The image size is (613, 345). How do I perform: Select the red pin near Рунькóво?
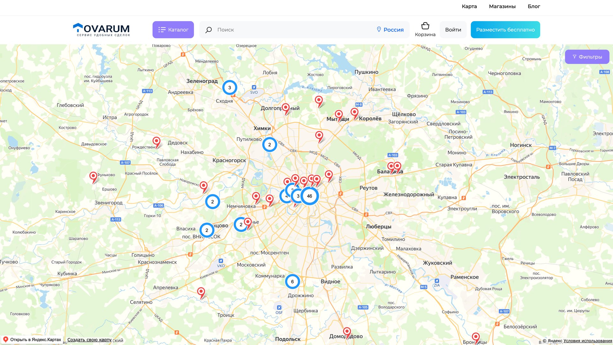93,176
